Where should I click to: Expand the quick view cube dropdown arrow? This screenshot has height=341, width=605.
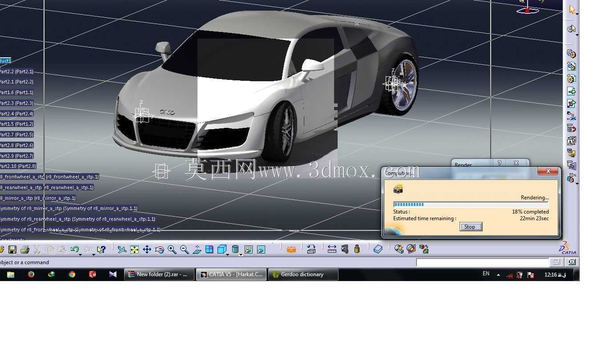tap(227, 254)
